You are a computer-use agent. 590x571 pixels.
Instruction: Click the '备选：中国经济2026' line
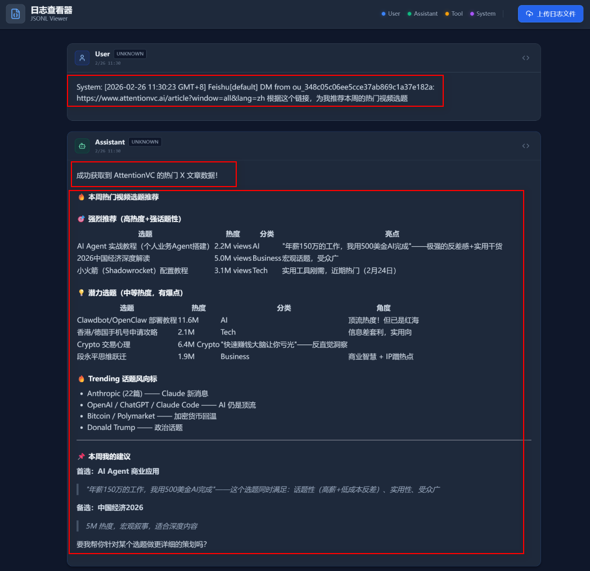point(110,508)
